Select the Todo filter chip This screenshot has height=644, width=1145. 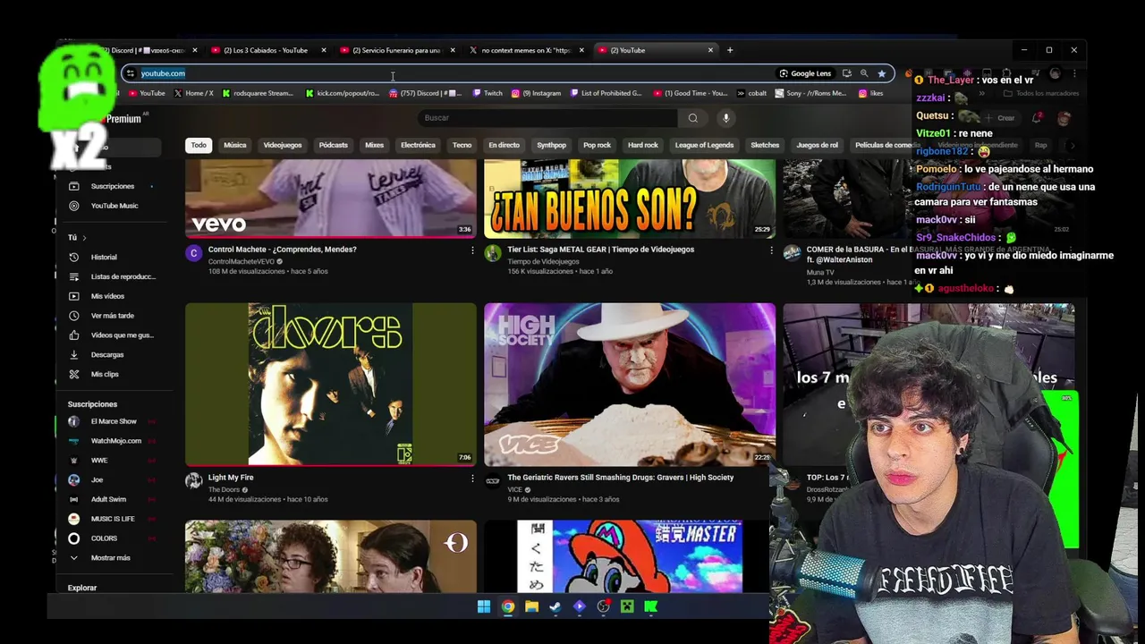[x=199, y=145]
